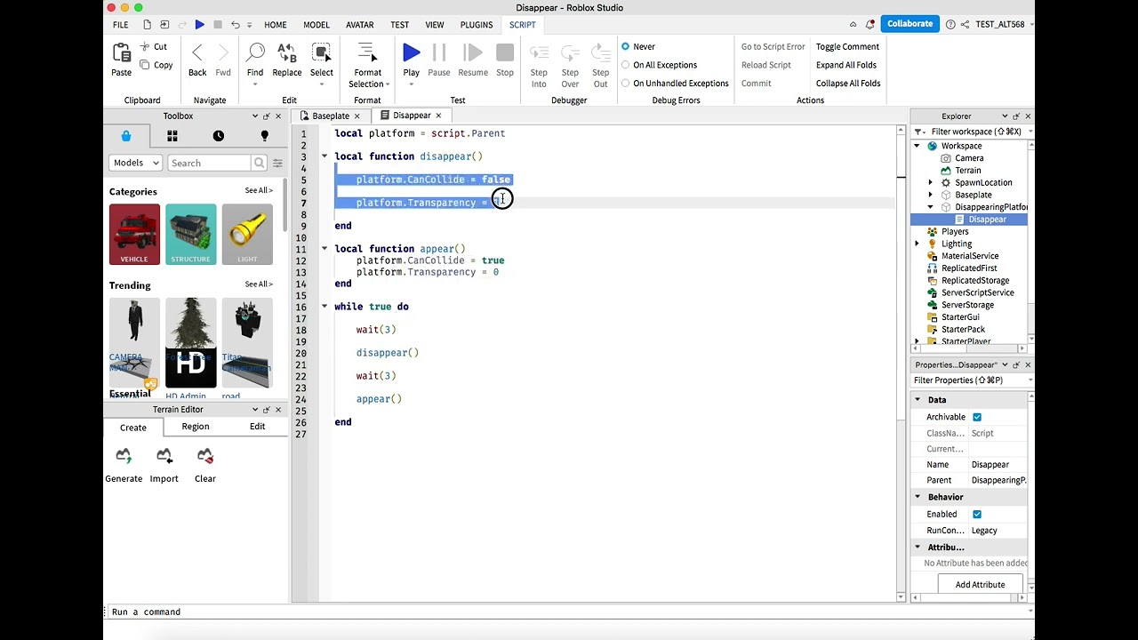Click the Toolbox search magnifier button
1138x640 pixels.
click(259, 163)
